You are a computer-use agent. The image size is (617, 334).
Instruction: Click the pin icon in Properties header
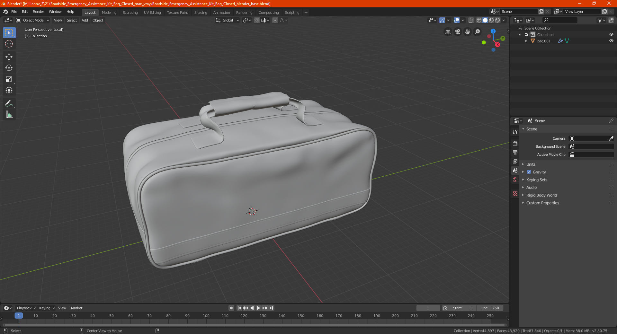611,121
